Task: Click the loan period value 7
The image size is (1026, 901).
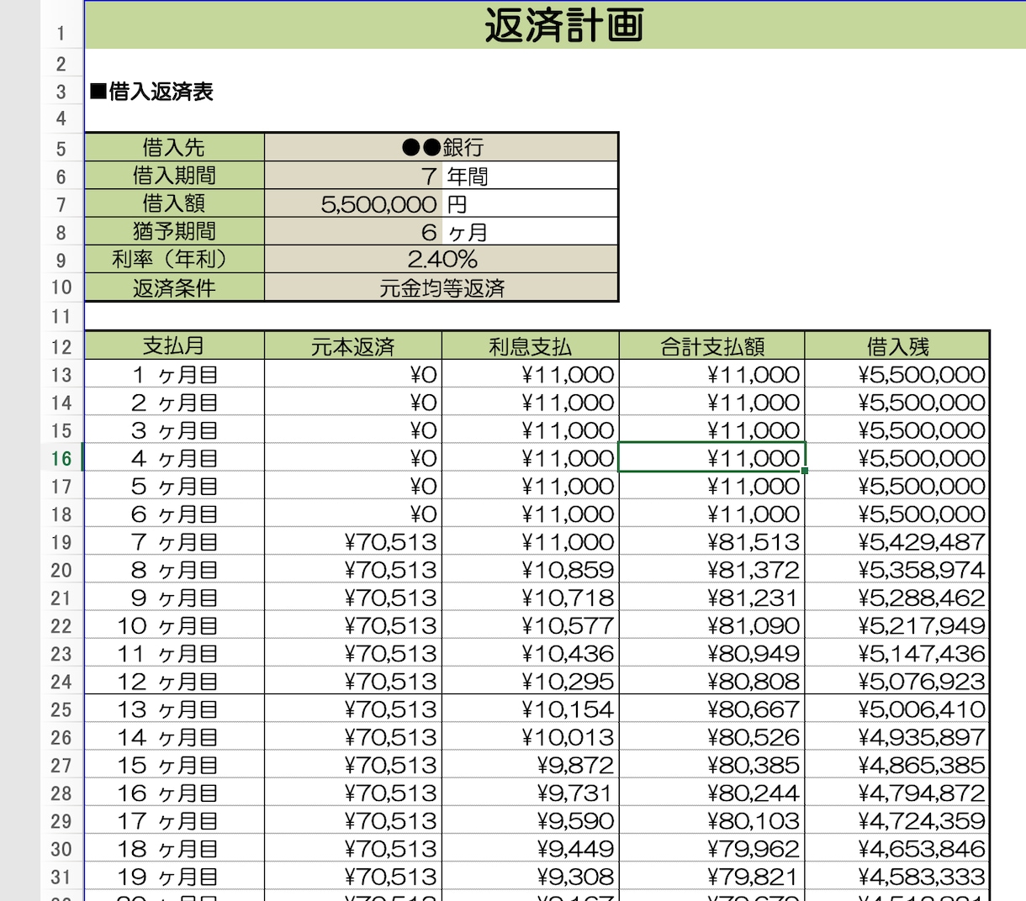Action: point(353,176)
